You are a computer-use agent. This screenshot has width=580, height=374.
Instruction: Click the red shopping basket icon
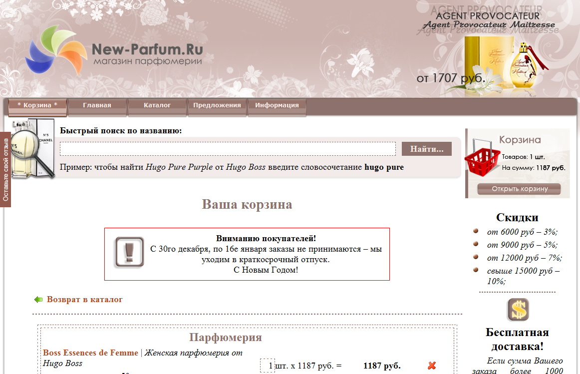click(x=482, y=158)
